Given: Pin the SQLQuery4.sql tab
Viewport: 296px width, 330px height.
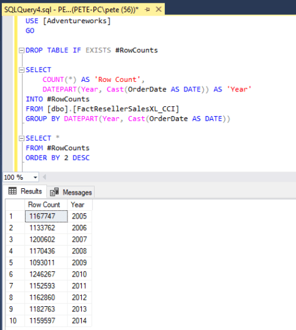Looking at the screenshot, I should point(147,10).
